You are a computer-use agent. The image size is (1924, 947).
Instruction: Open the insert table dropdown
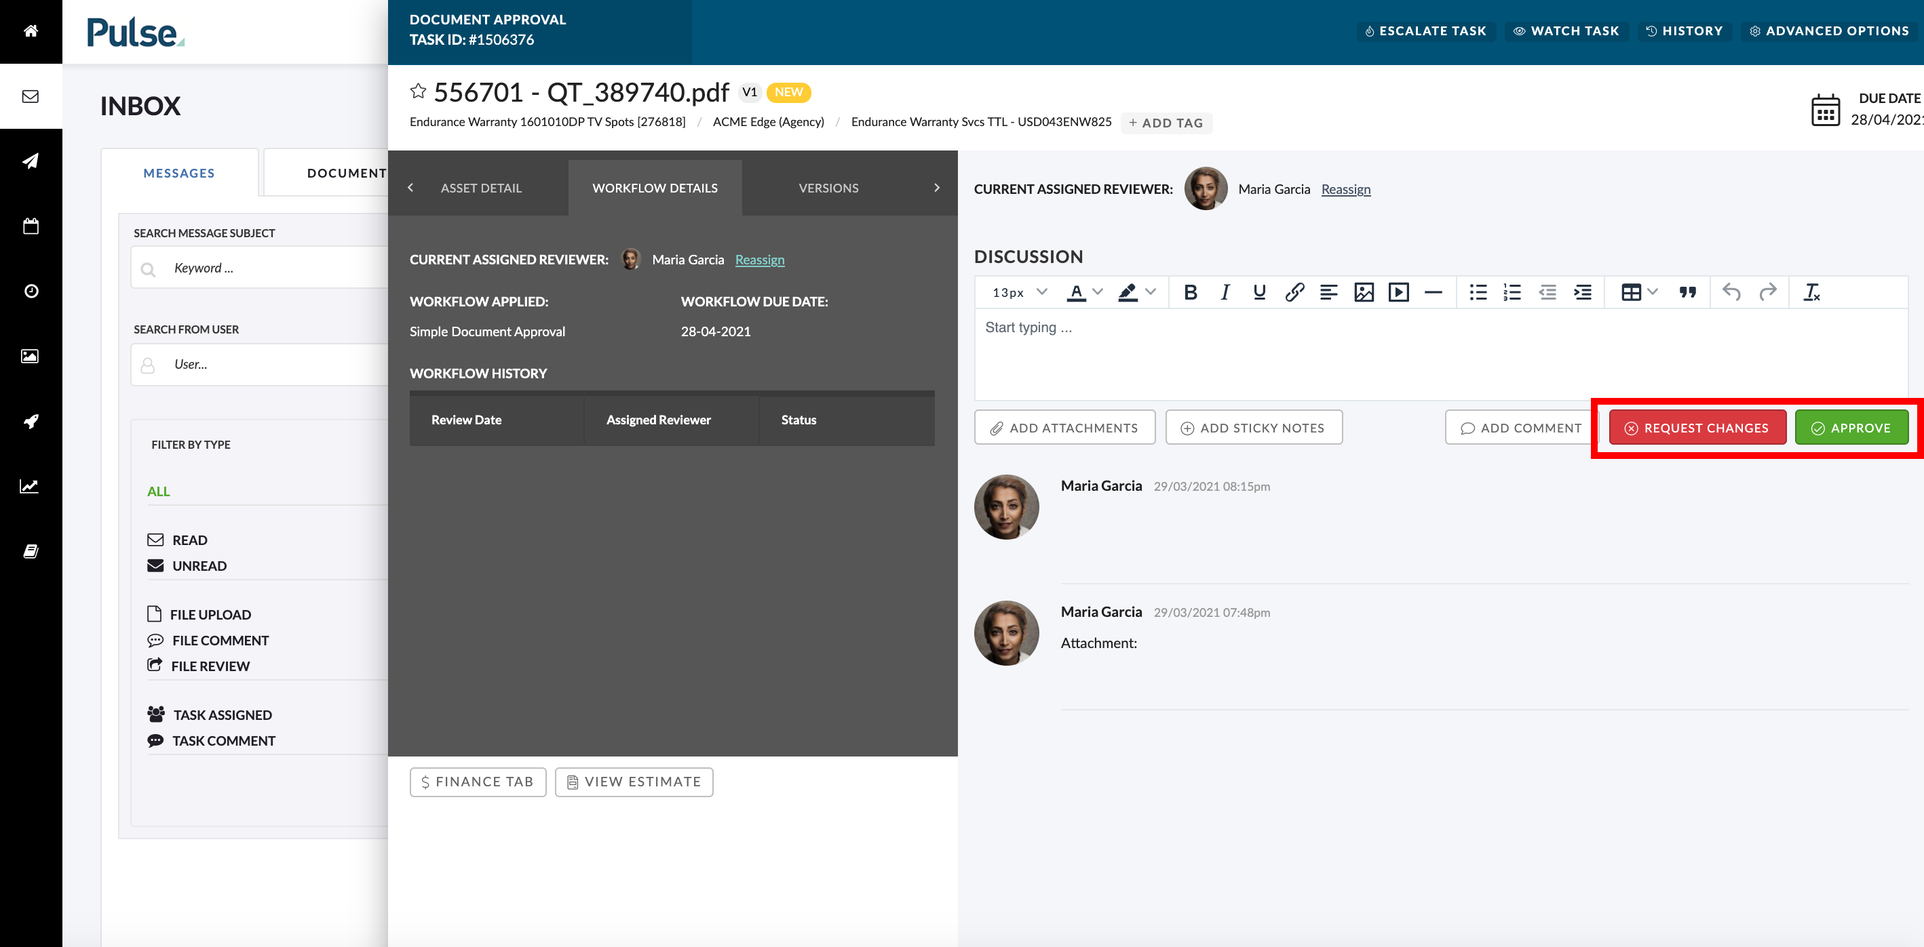[1640, 293]
